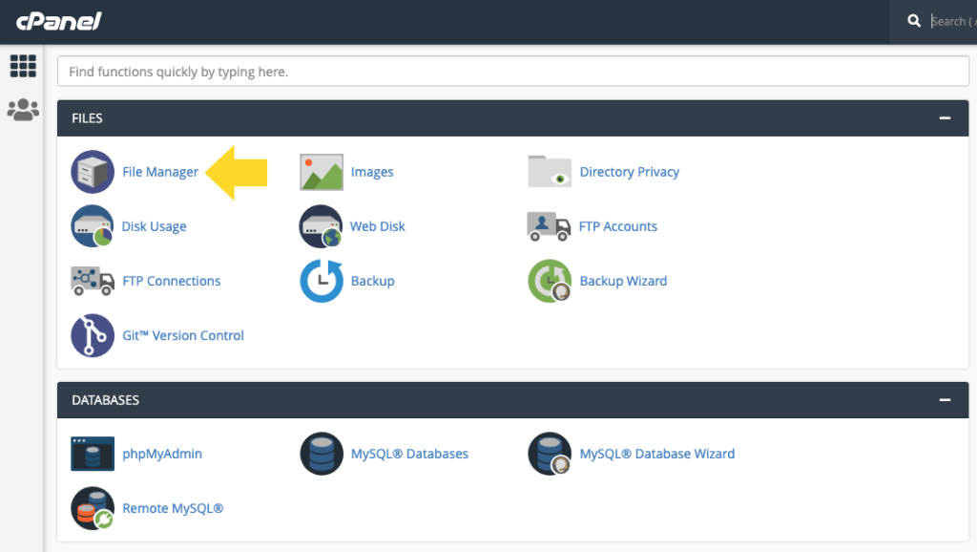Open the home grid icon in sidebar
977x552 pixels.
point(23,66)
